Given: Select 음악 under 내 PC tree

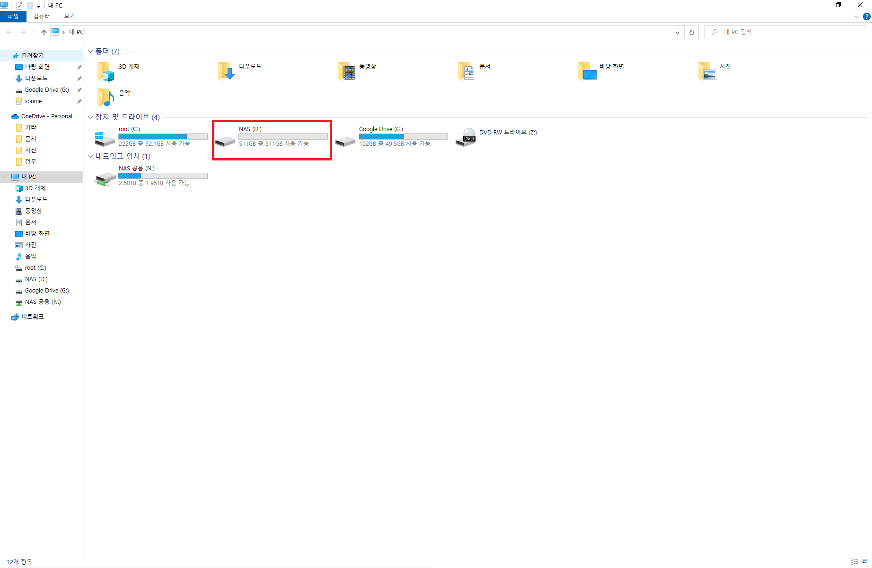Looking at the screenshot, I should click(31, 257).
